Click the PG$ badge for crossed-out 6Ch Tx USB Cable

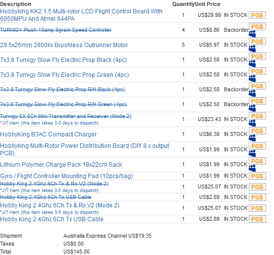tap(257, 197)
